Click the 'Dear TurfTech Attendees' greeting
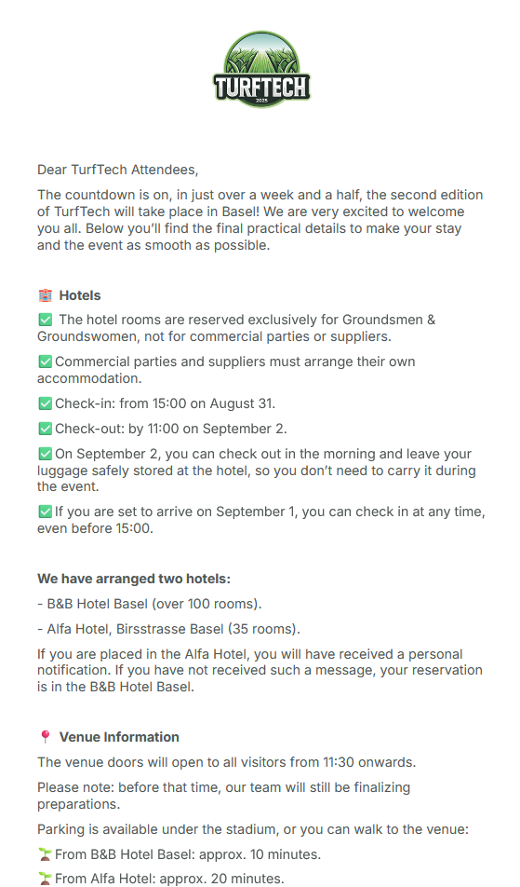 pyautogui.click(x=118, y=170)
